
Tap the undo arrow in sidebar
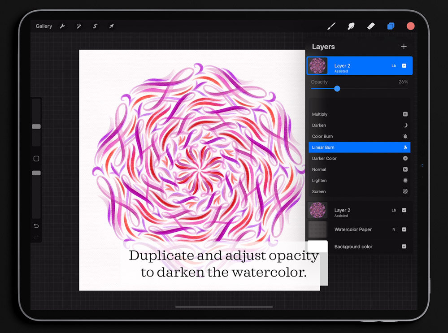tap(36, 226)
